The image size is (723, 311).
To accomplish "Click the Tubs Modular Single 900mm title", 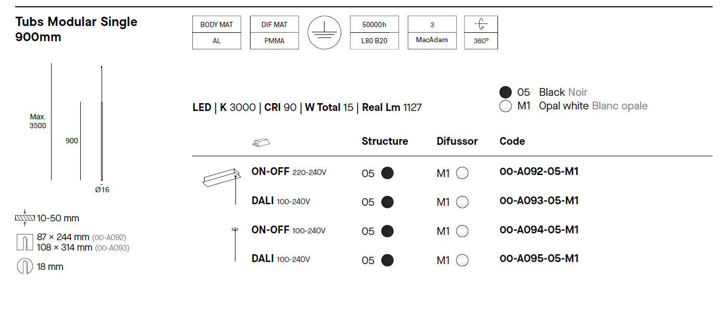I will pos(76,29).
